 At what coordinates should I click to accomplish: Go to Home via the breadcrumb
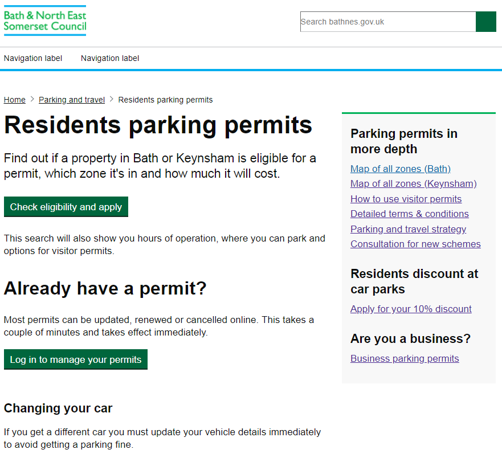click(14, 100)
